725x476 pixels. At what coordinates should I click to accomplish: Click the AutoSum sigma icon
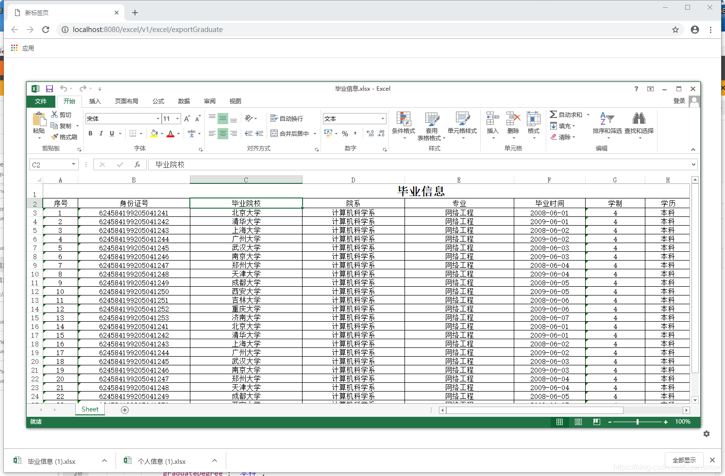click(x=553, y=115)
